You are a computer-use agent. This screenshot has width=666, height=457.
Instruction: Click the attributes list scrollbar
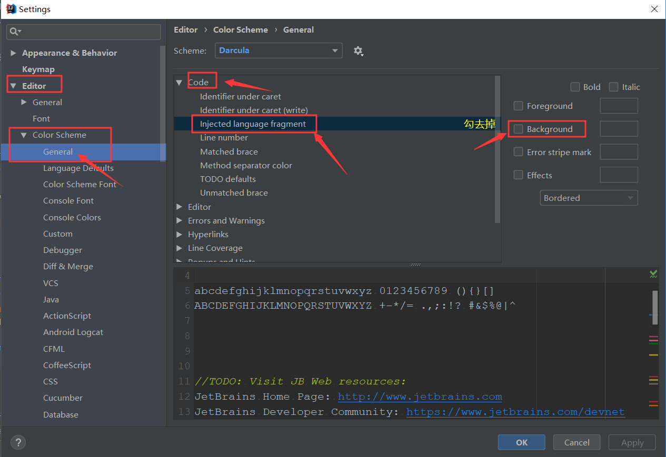click(x=498, y=149)
